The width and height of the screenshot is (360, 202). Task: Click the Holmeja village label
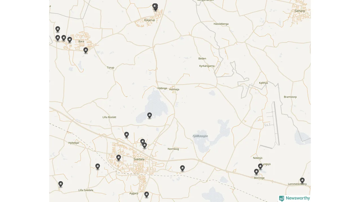174,89
